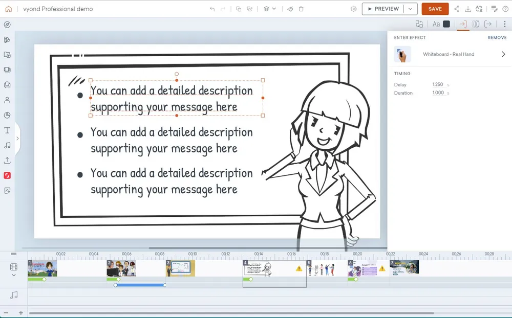Expand the collapsed left side panel
The width and height of the screenshot is (512, 318).
pos(17,138)
